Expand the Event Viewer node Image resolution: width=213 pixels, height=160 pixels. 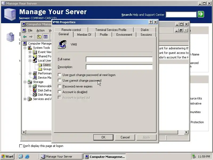click(x=30, y=52)
